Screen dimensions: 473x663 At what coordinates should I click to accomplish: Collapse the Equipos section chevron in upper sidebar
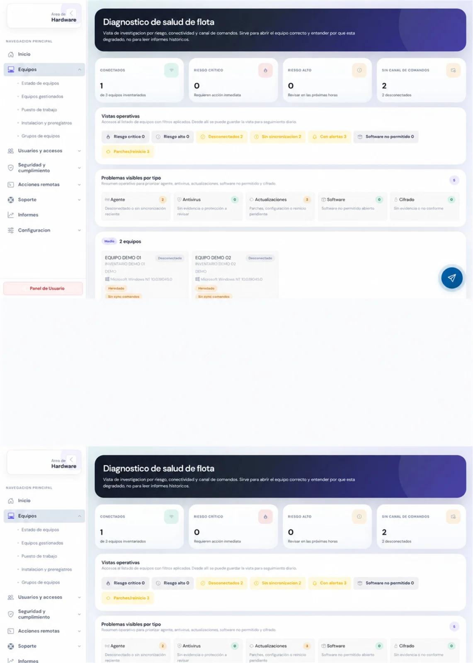point(79,70)
